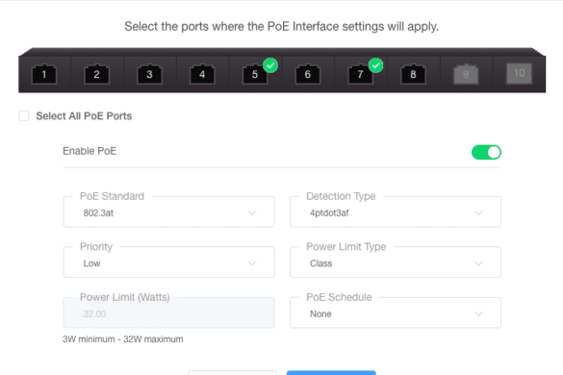
Task: Select port 3 icon
Action: (149, 74)
